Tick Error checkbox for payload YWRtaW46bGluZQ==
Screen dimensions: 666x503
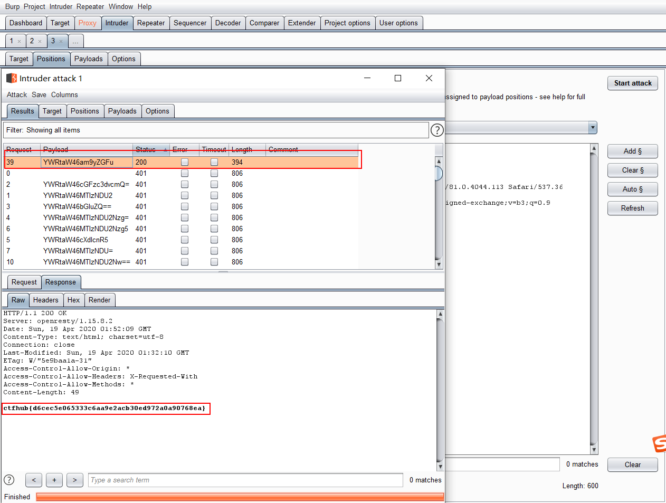pyautogui.click(x=185, y=206)
